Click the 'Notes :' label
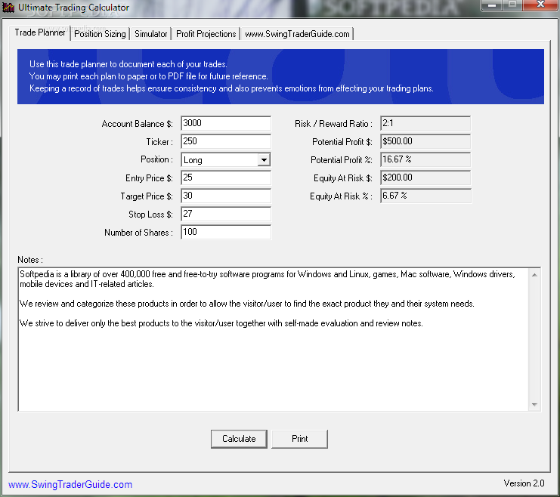 pos(30,260)
